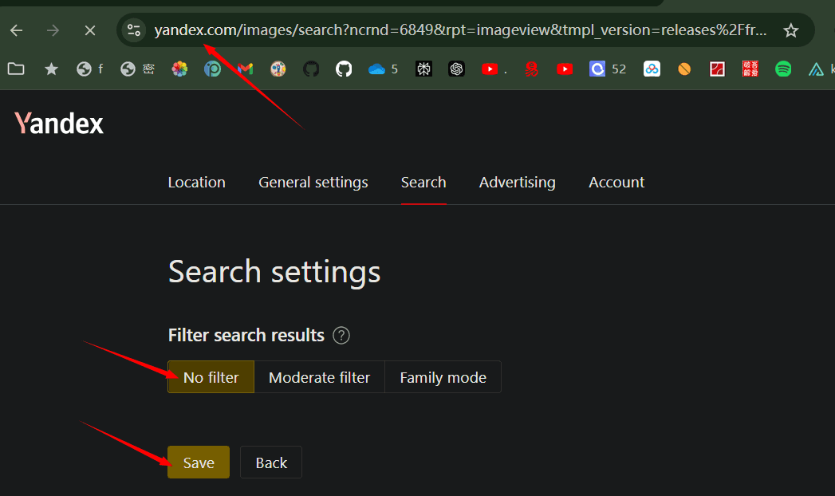
Task: Open the bookmarks folder icon
Action: click(15, 69)
